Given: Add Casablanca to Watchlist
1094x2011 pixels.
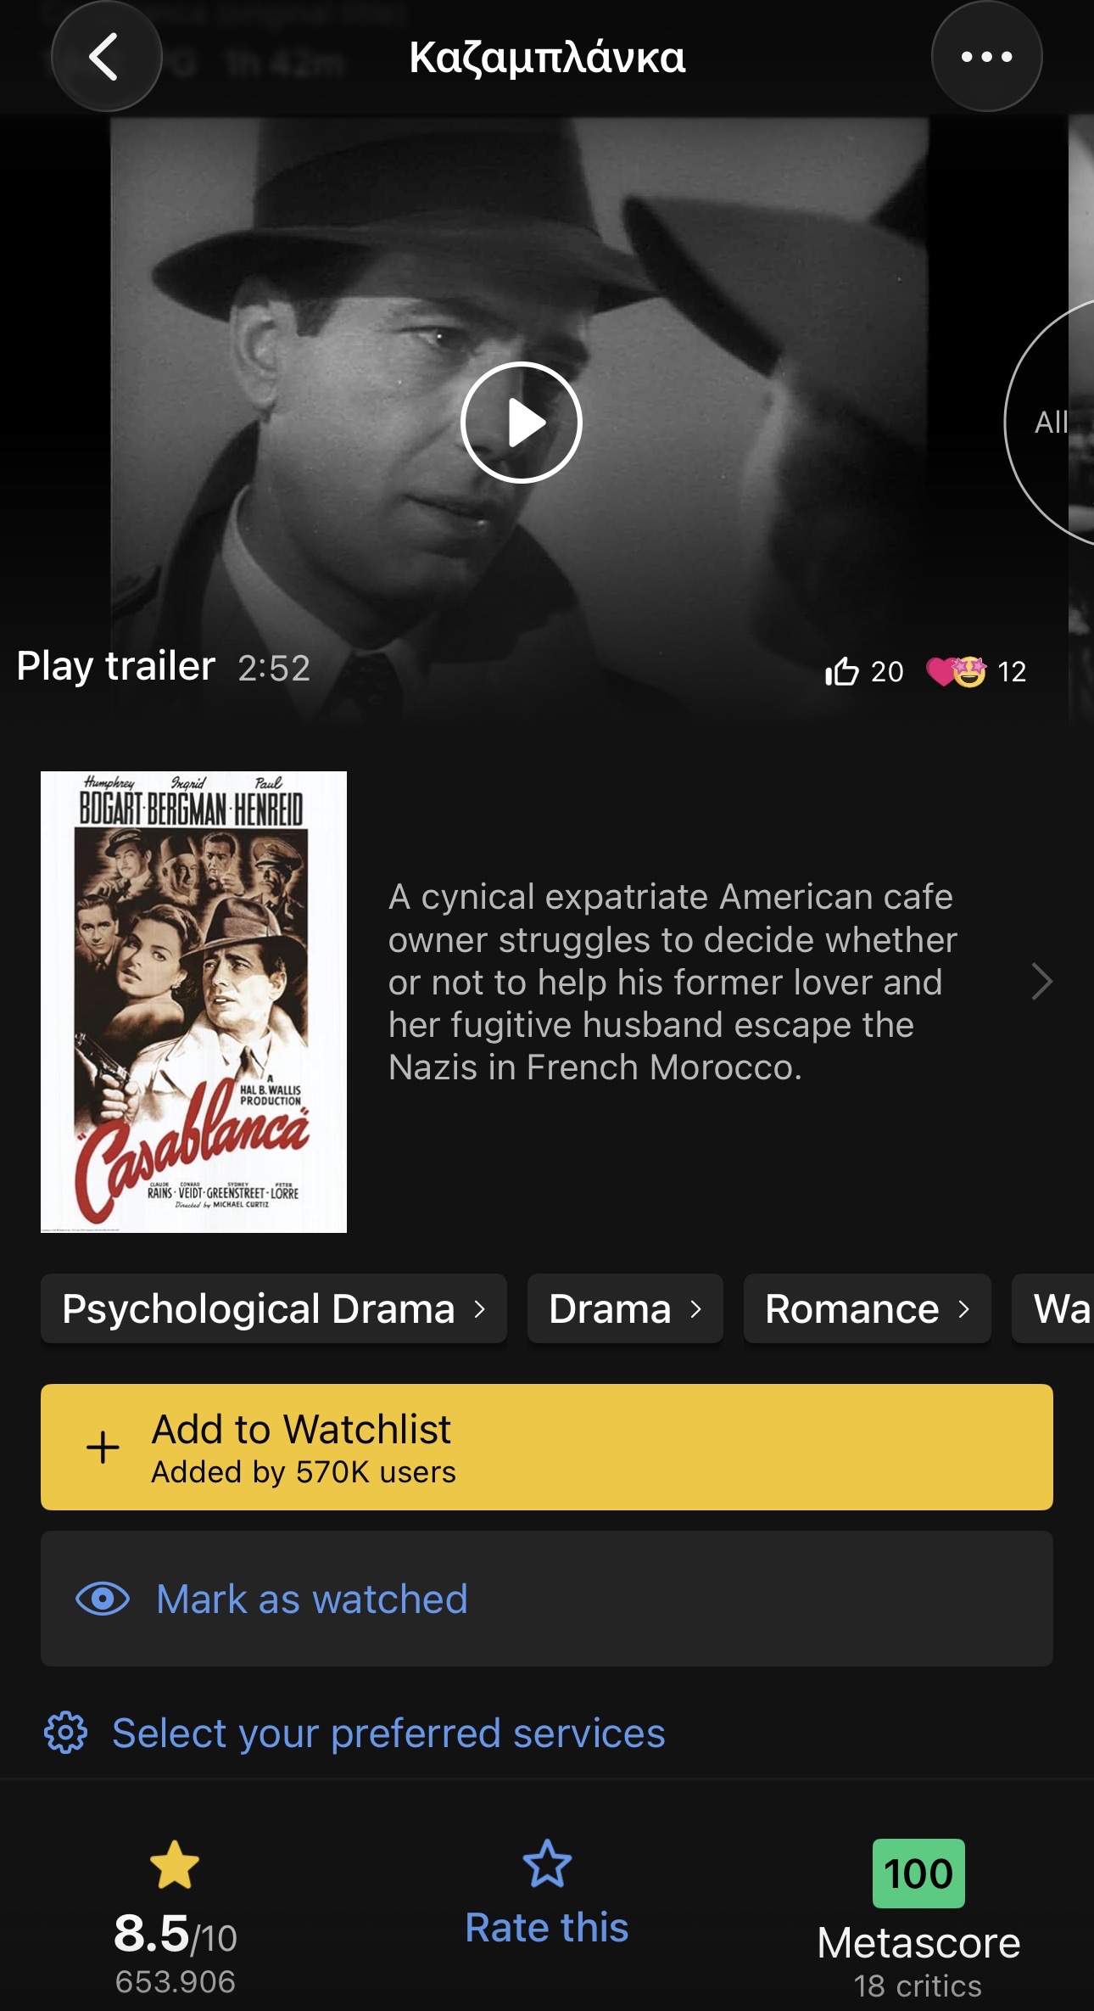Looking at the screenshot, I should point(546,1447).
